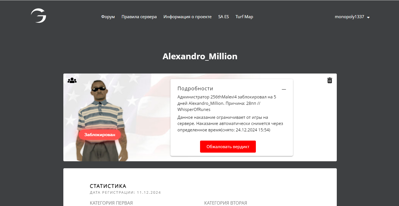Click the Подробности panel title
This screenshot has height=206, width=399.
click(x=195, y=89)
